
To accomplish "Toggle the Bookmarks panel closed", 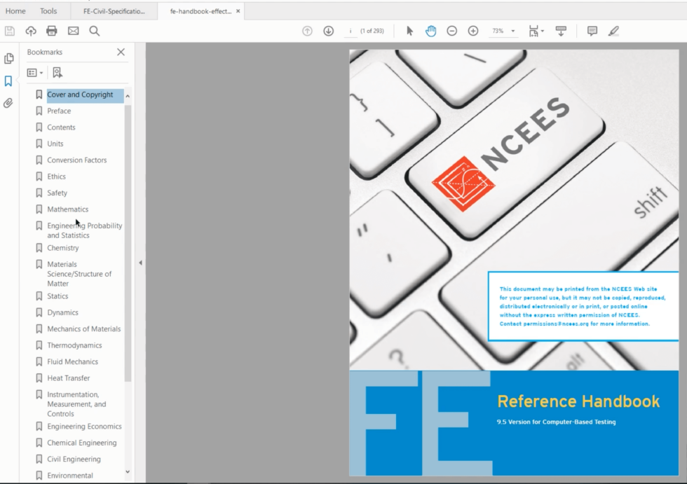I will tap(120, 52).
